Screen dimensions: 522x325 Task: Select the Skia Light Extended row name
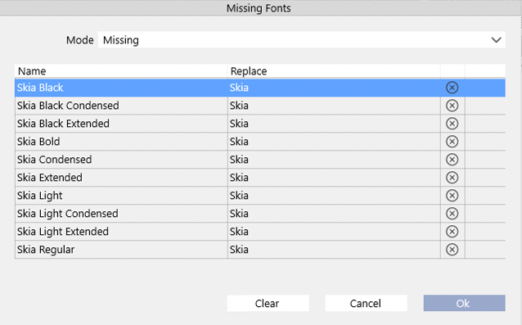63,232
